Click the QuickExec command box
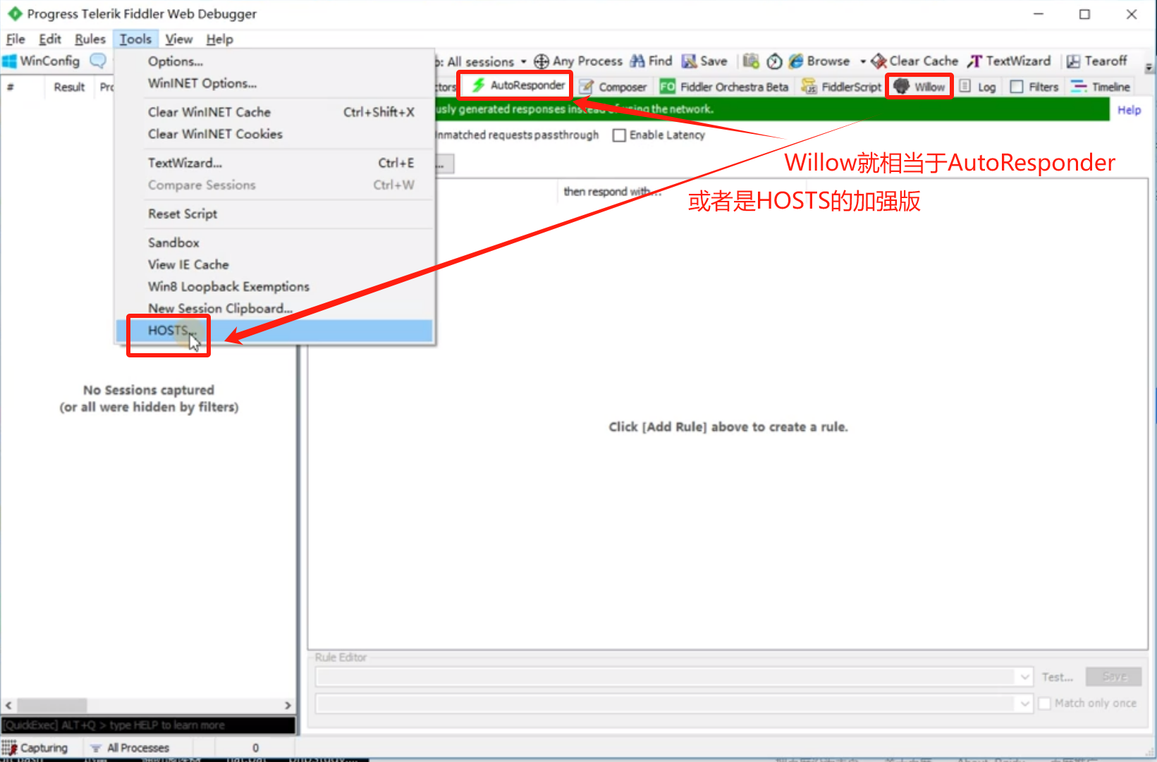The height and width of the screenshot is (762, 1157). (148, 725)
